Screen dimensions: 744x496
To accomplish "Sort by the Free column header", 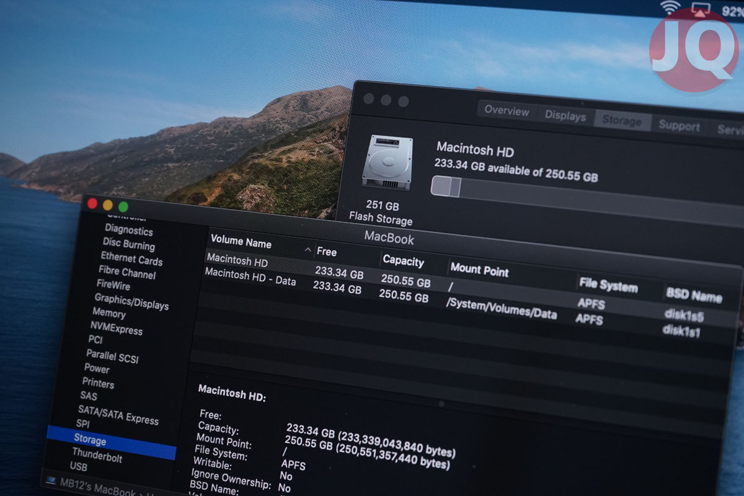I will pos(327,252).
